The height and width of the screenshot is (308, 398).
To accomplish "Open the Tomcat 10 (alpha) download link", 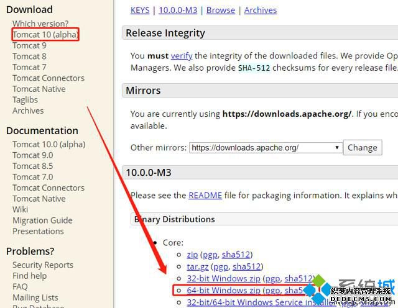I will [45, 35].
